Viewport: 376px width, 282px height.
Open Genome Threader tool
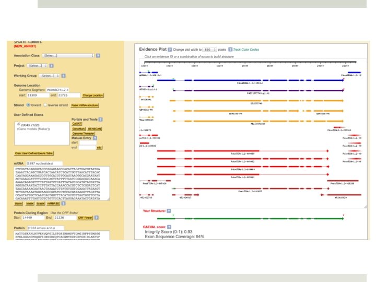83,134
